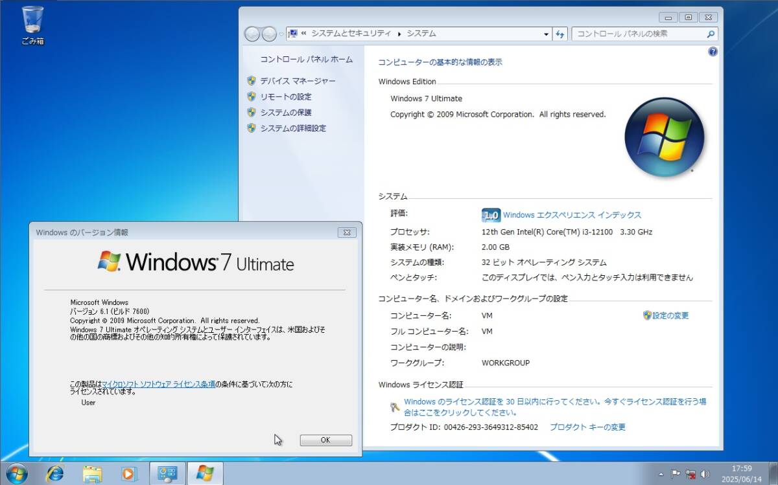Click the Action Center flag tray icon
The image size is (778, 485).
[676, 474]
